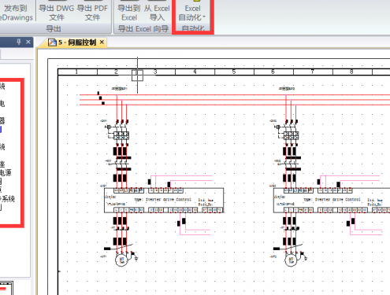Open the Excel 自动化 dropdown menu
Image resolution: width=390 pixels, height=295 pixels.
pyautogui.click(x=192, y=13)
